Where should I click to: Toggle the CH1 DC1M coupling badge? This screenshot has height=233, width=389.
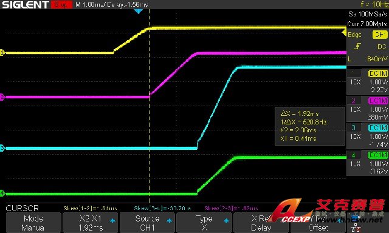pos(378,73)
